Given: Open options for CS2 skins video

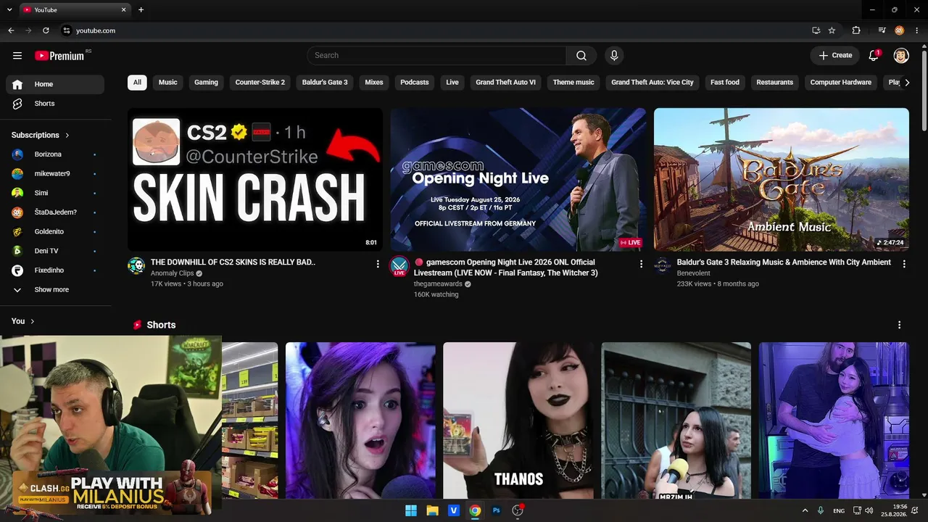Looking at the screenshot, I should 378,265.
